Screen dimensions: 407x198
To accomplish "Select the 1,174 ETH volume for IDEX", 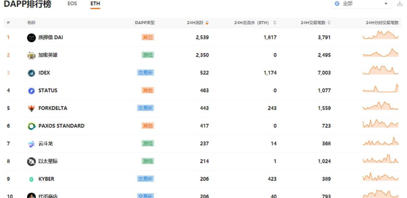I will 270,73.
